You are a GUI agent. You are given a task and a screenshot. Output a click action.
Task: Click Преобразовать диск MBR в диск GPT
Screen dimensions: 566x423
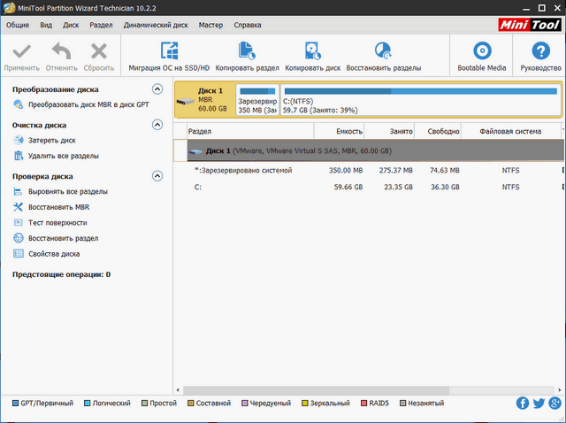(x=88, y=104)
